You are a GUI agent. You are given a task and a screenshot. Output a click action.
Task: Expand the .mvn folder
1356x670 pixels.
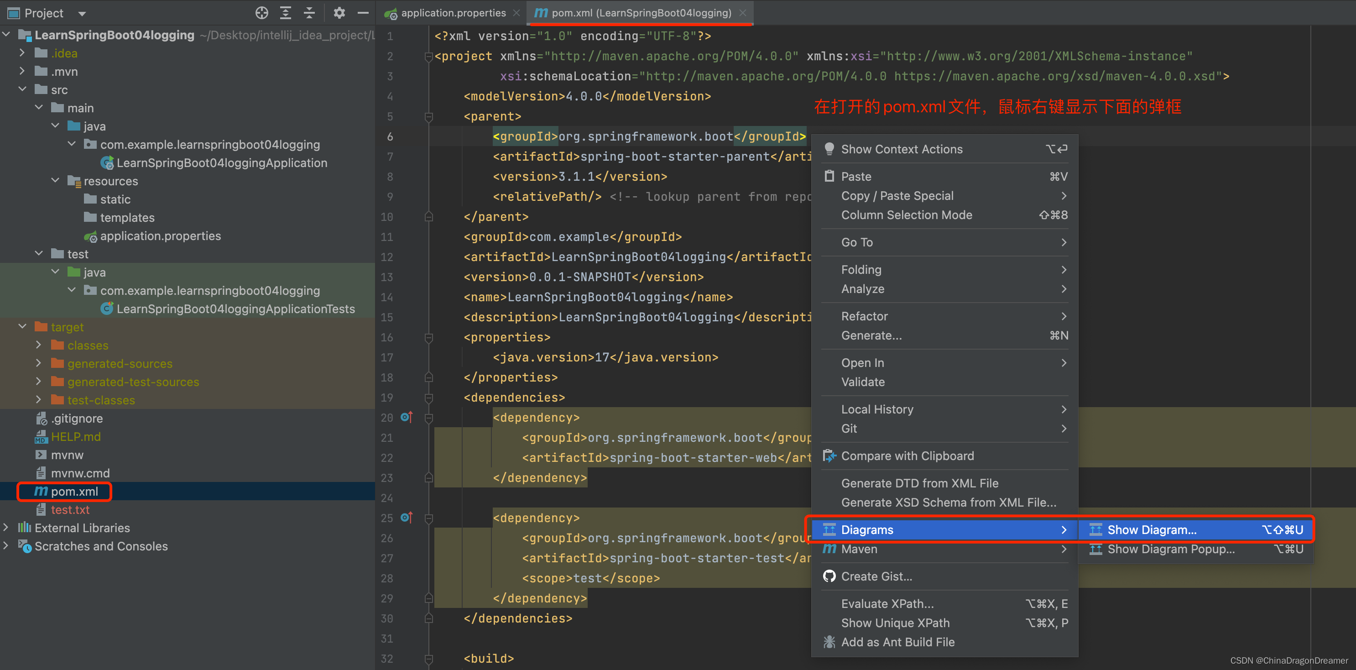tap(22, 71)
